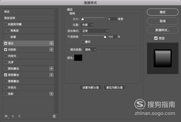Click the 复位为默认值 button

tap(114, 88)
